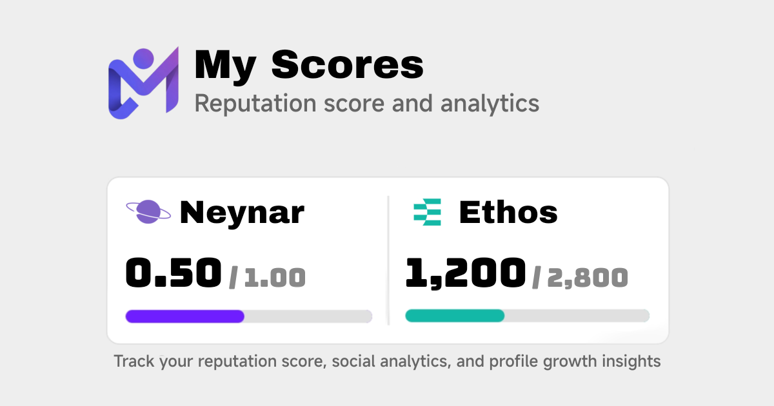
Task: Click the round dot atop the M logo
Action: pos(143,58)
